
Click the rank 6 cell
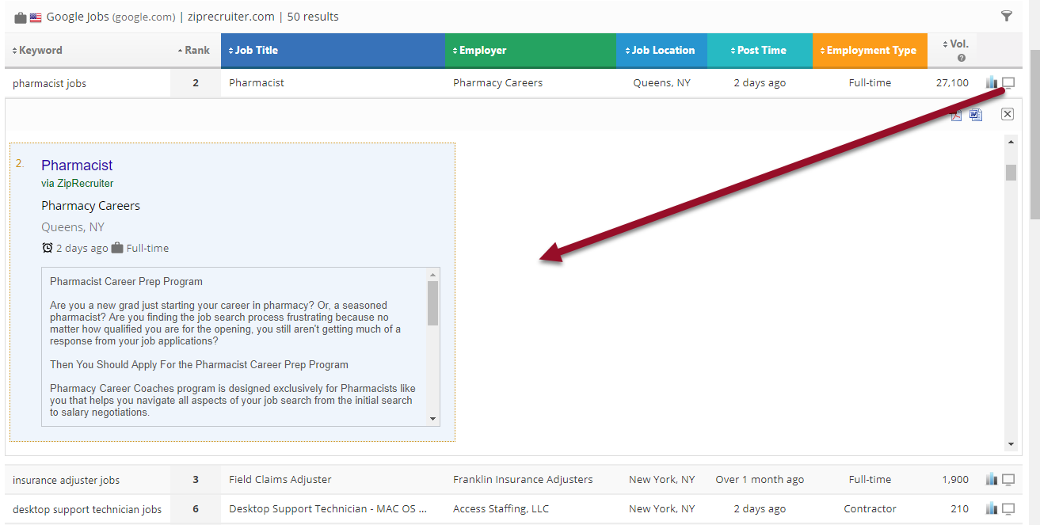tap(196, 508)
